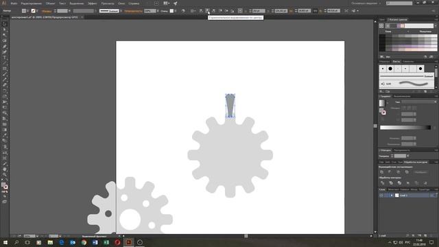Open the graphic style dropdown

point(176,11)
